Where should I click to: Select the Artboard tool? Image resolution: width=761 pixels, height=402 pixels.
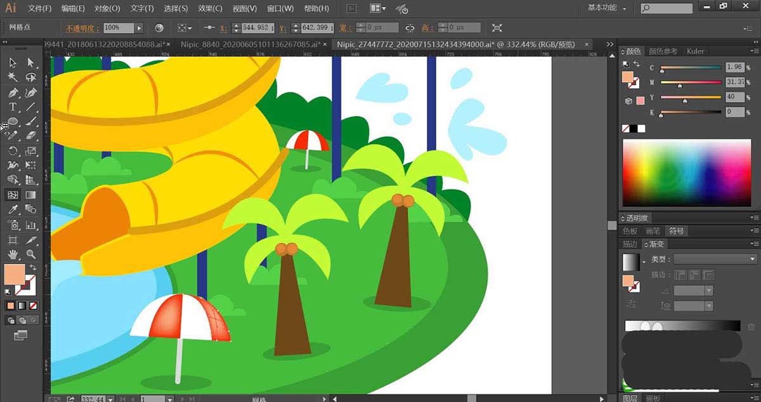pos(13,240)
